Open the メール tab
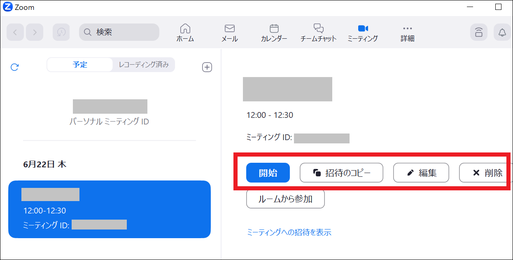This screenshot has height=260, width=513. [x=229, y=33]
